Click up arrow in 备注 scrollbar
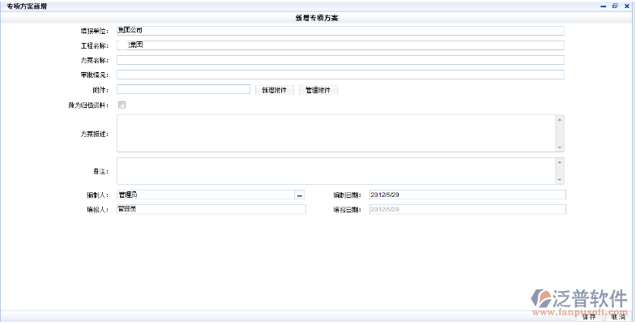 559,162
